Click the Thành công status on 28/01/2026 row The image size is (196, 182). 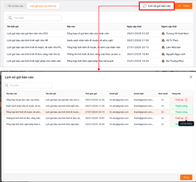pos(181,106)
